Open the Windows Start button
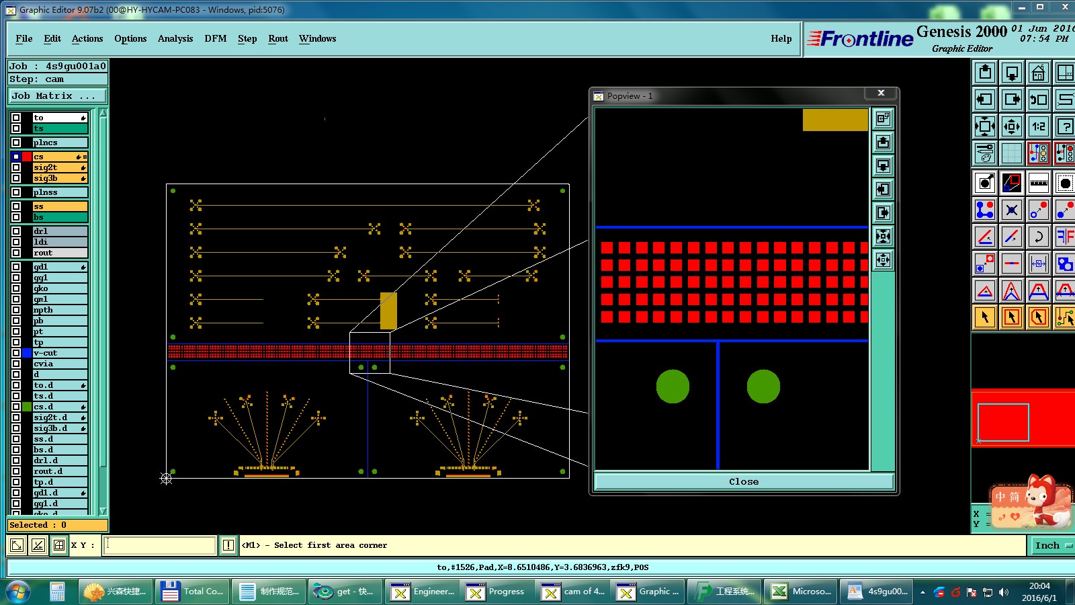 tap(18, 592)
